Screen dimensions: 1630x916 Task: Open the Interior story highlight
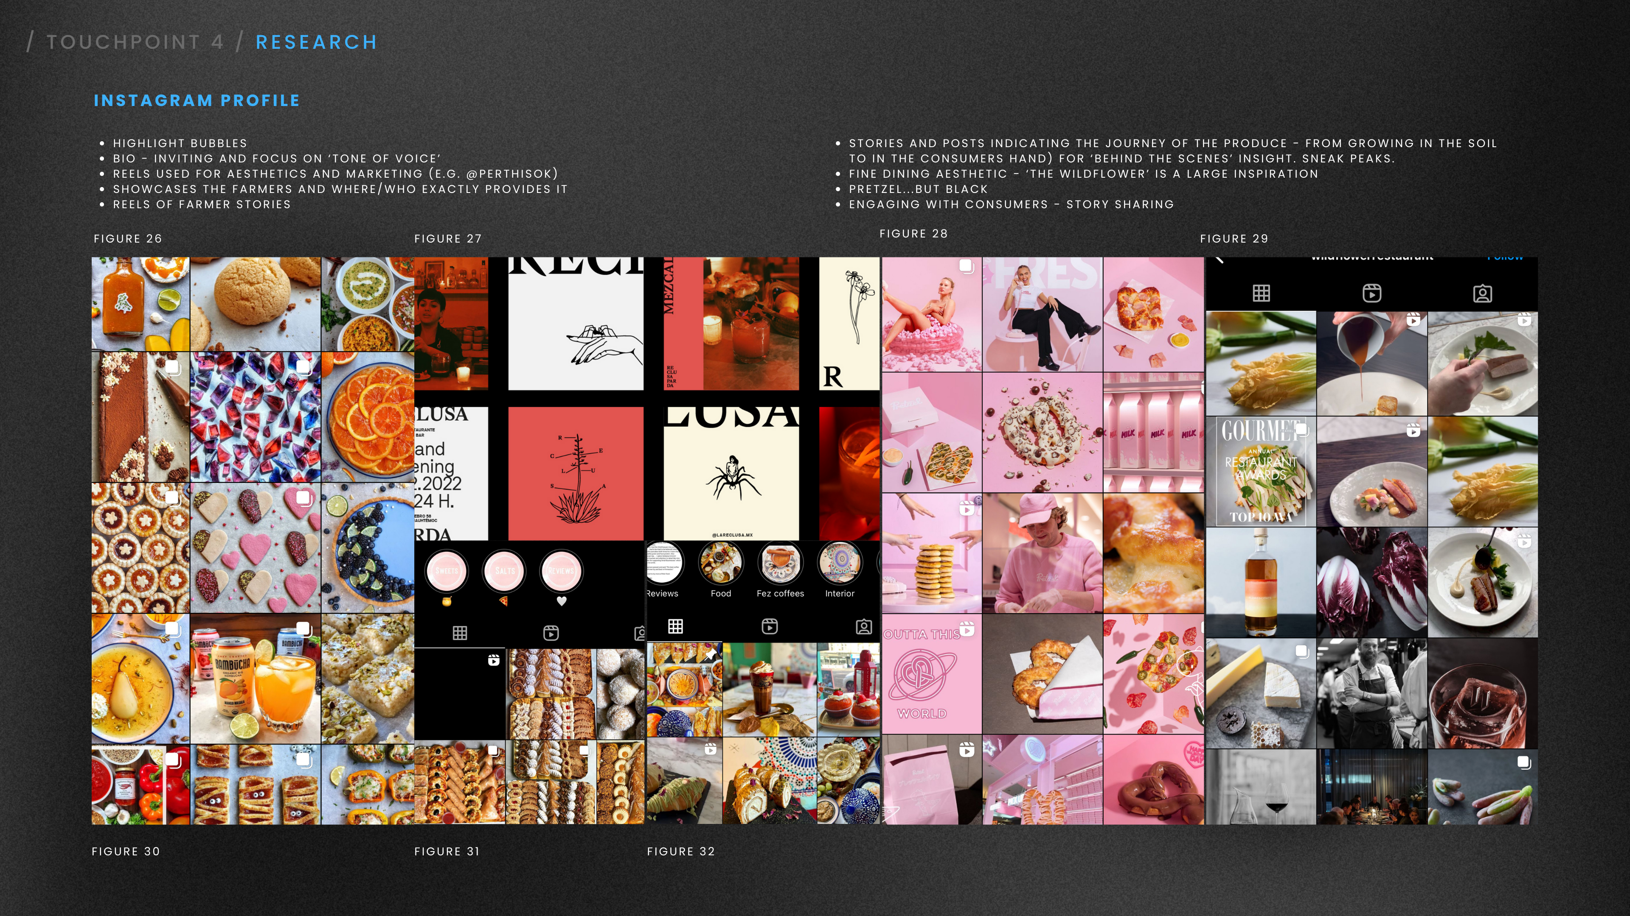pyautogui.click(x=840, y=563)
